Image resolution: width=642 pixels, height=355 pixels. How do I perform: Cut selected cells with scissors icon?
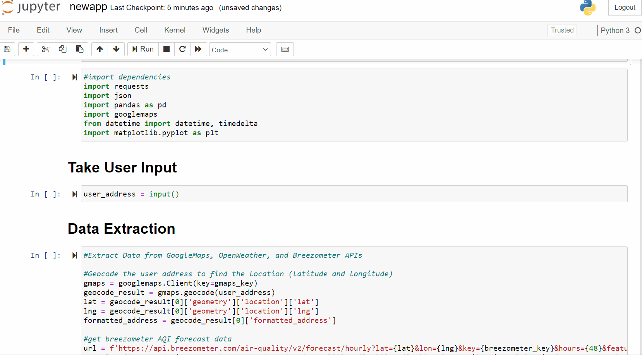point(46,49)
